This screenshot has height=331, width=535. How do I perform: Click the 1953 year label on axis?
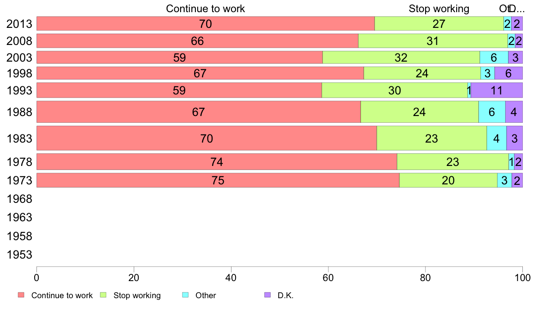coord(19,255)
